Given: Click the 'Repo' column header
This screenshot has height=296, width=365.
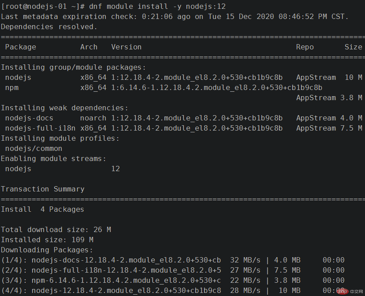Looking at the screenshot, I should point(305,47).
